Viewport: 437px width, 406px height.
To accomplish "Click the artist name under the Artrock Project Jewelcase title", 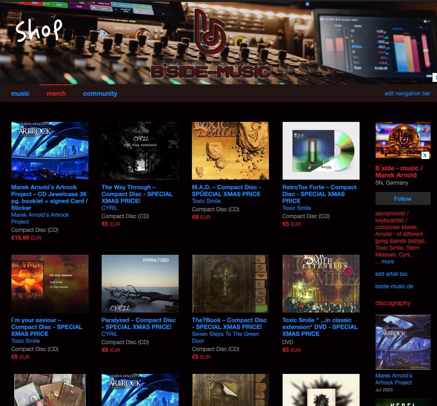I will pyautogui.click(x=40, y=218).
